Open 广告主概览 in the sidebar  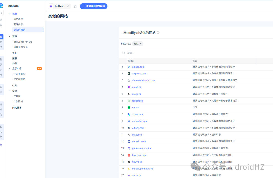point(19,74)
